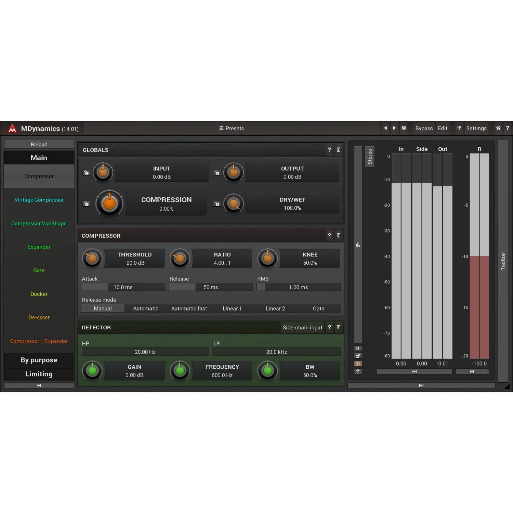513x513 pixels.
Task: Toggle the lock beside INPUT
Action: (x=86, y=173)
